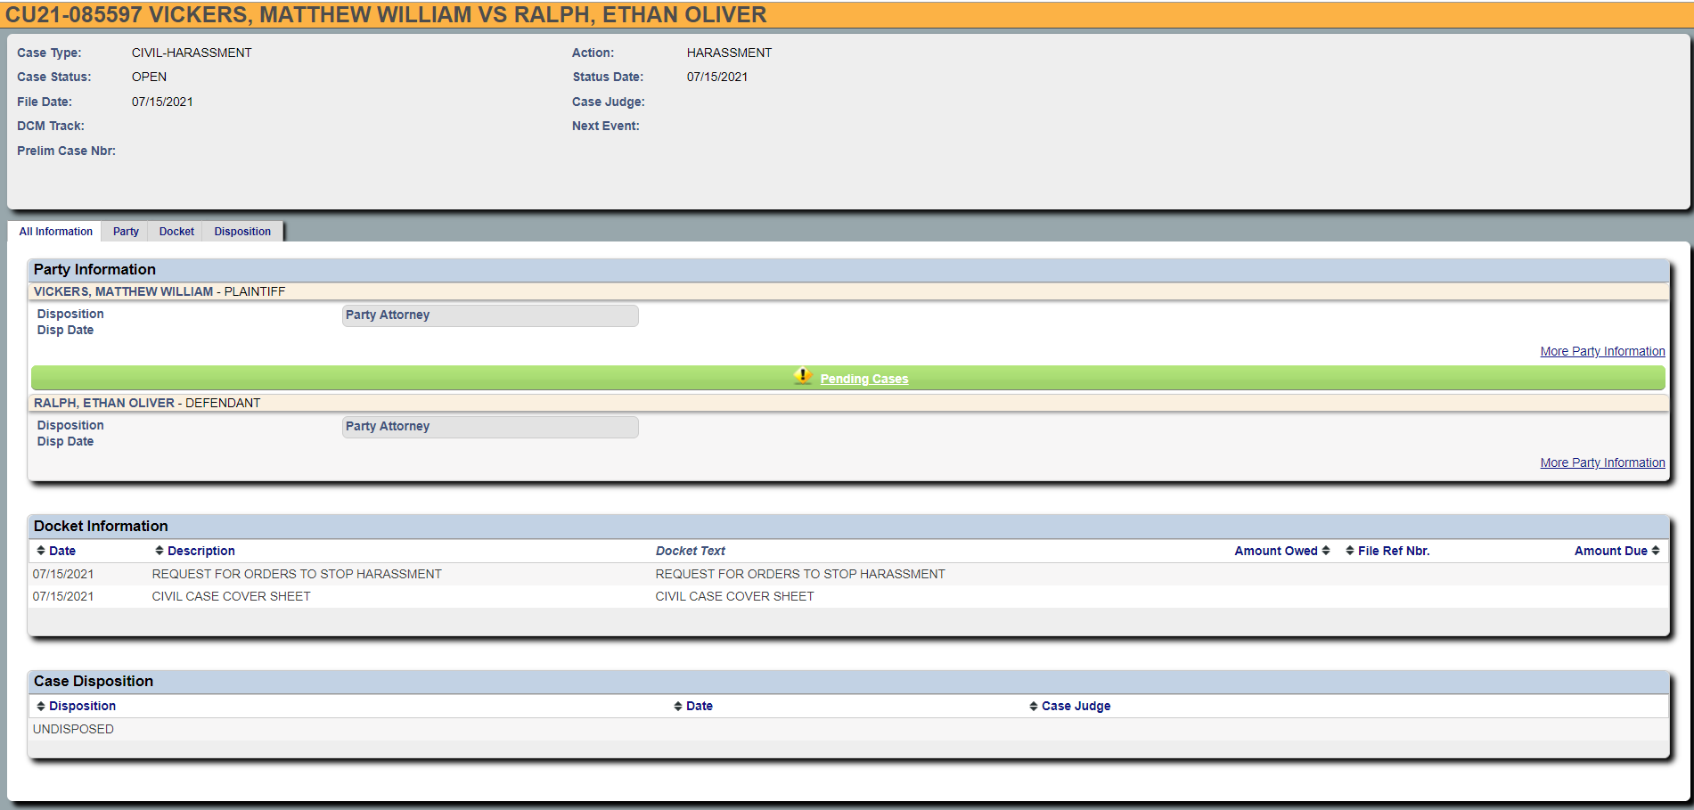Viewport: 1694px width, 810px height.
Task: Click the UNDISPOSED disposition row
Action: tap(849, 729)
